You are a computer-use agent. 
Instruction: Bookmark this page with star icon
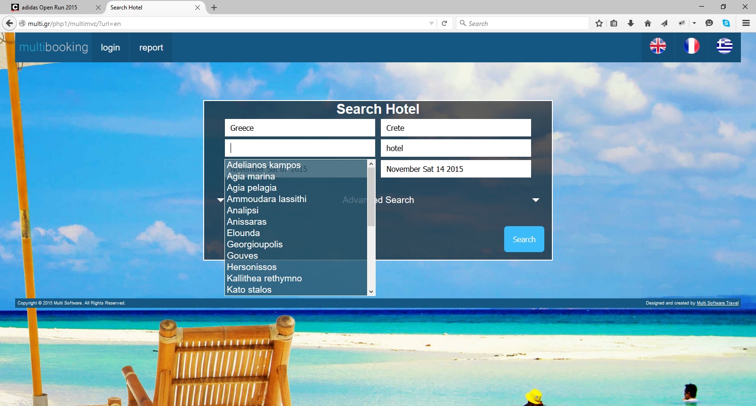[599, 23]
